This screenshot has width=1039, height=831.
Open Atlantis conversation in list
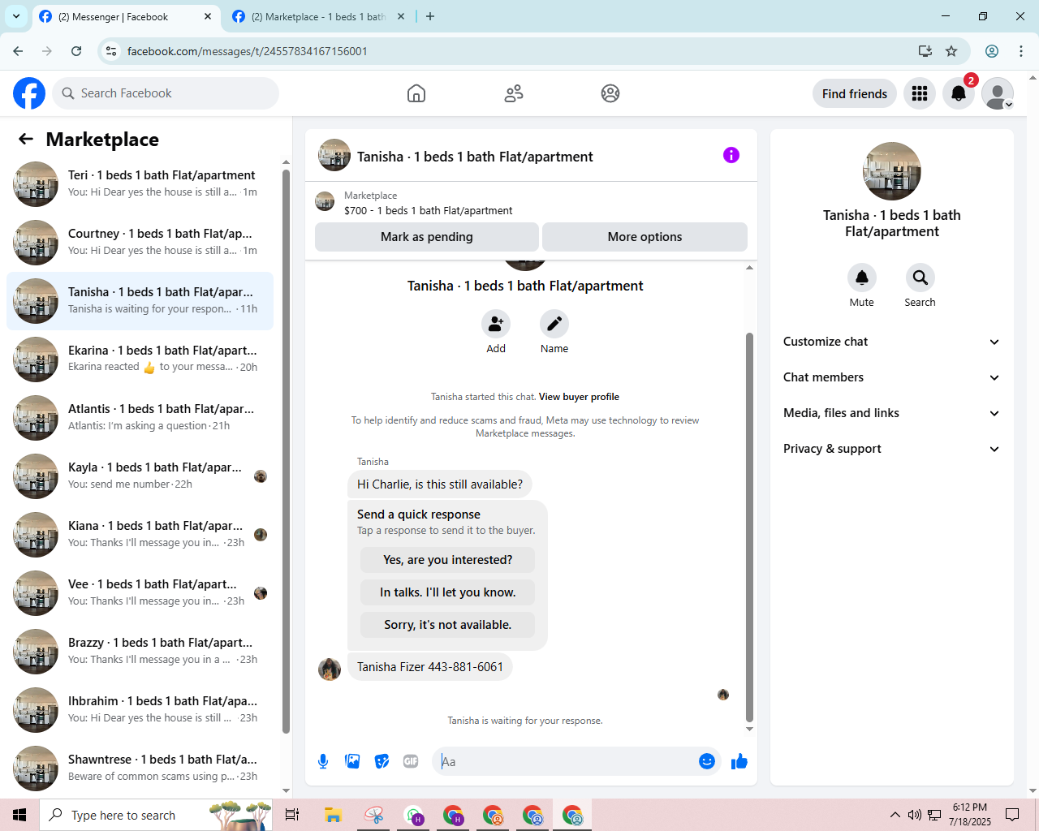coord(140,417)
